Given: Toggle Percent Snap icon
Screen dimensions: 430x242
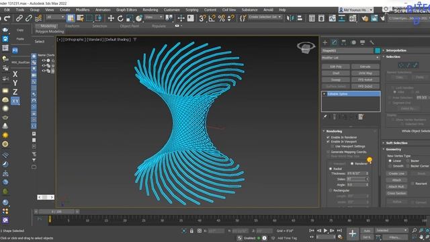Looking at the screenshot, I should tap(222, 18).
